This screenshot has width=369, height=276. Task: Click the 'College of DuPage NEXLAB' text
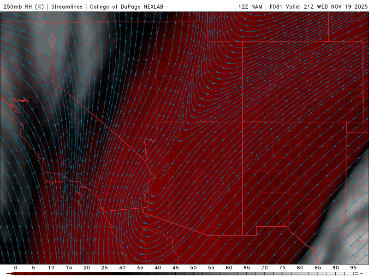click(126, 6)
